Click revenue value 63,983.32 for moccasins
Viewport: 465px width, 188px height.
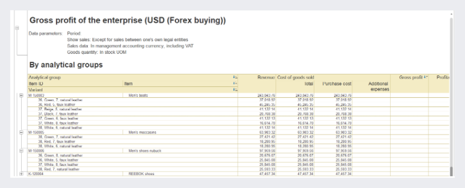(266, 132)
